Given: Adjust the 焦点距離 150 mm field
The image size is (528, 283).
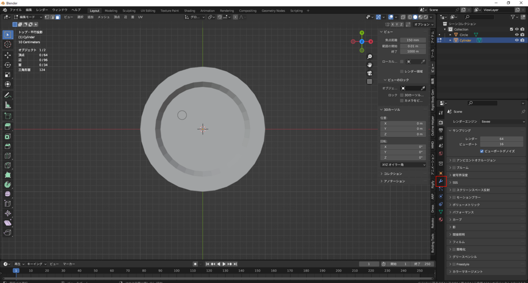Looking at the screenshot, I should 413,40.
